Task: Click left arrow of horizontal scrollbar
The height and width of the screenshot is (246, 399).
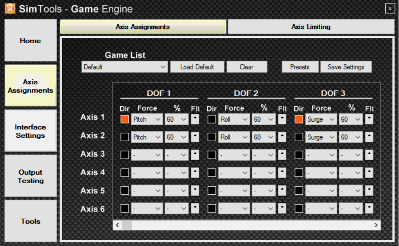Action: coord(117,225)
